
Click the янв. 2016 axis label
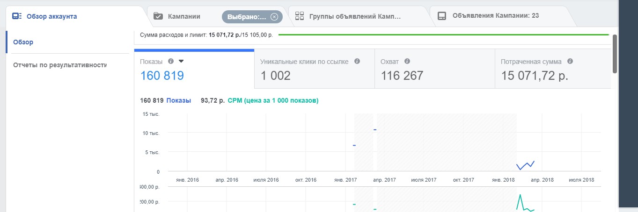(187, 180)
